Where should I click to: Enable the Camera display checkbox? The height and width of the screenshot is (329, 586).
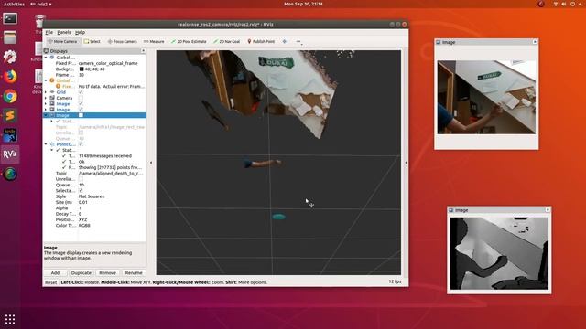point(81,98)
